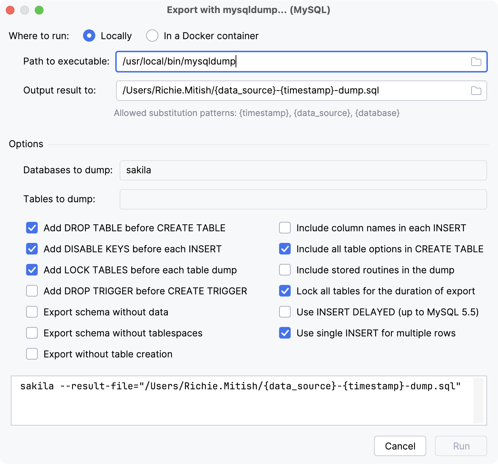Disable Lock all tables for the duration of export

click(x=285, y=291)
